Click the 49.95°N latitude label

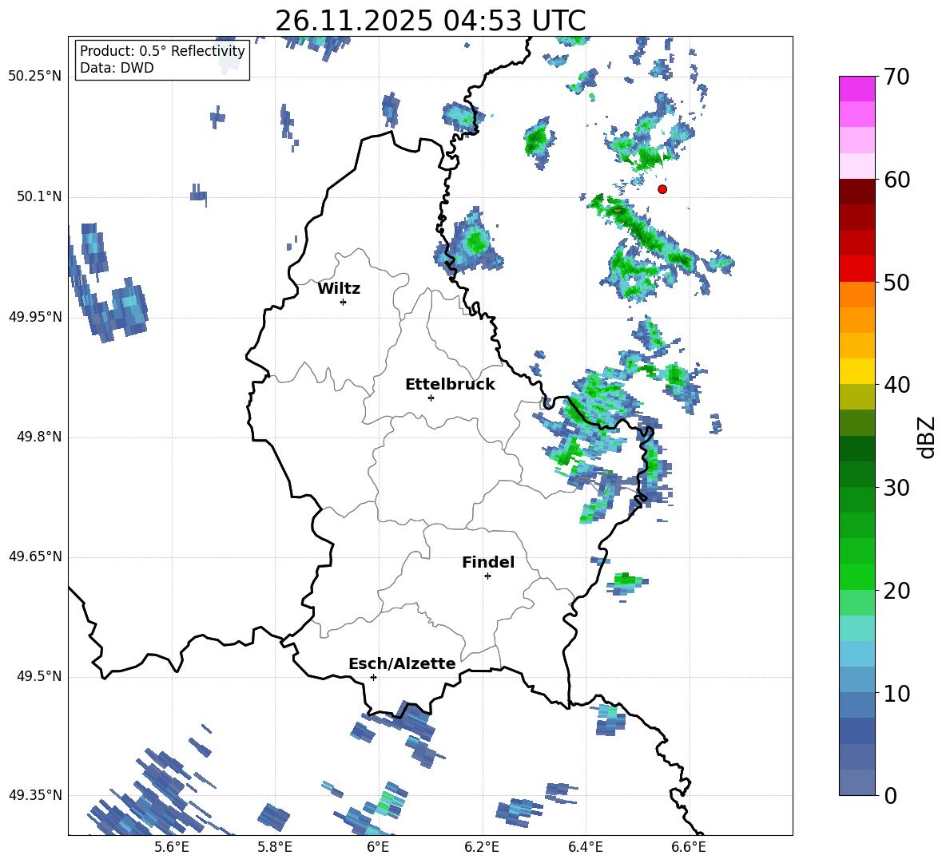click(x=35, y=317)
